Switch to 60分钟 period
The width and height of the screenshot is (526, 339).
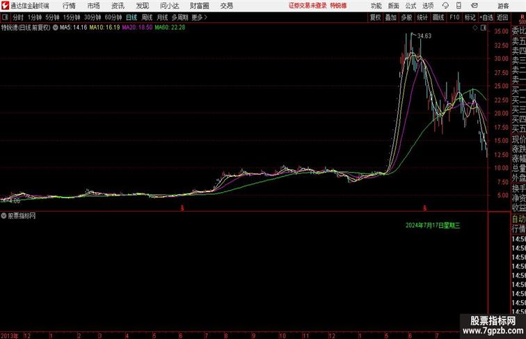113,17
